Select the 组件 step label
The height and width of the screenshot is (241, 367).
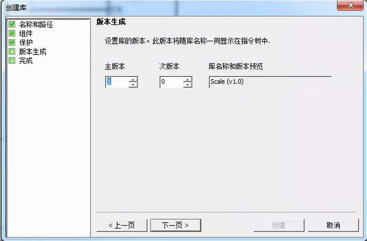tap(26, 33)
